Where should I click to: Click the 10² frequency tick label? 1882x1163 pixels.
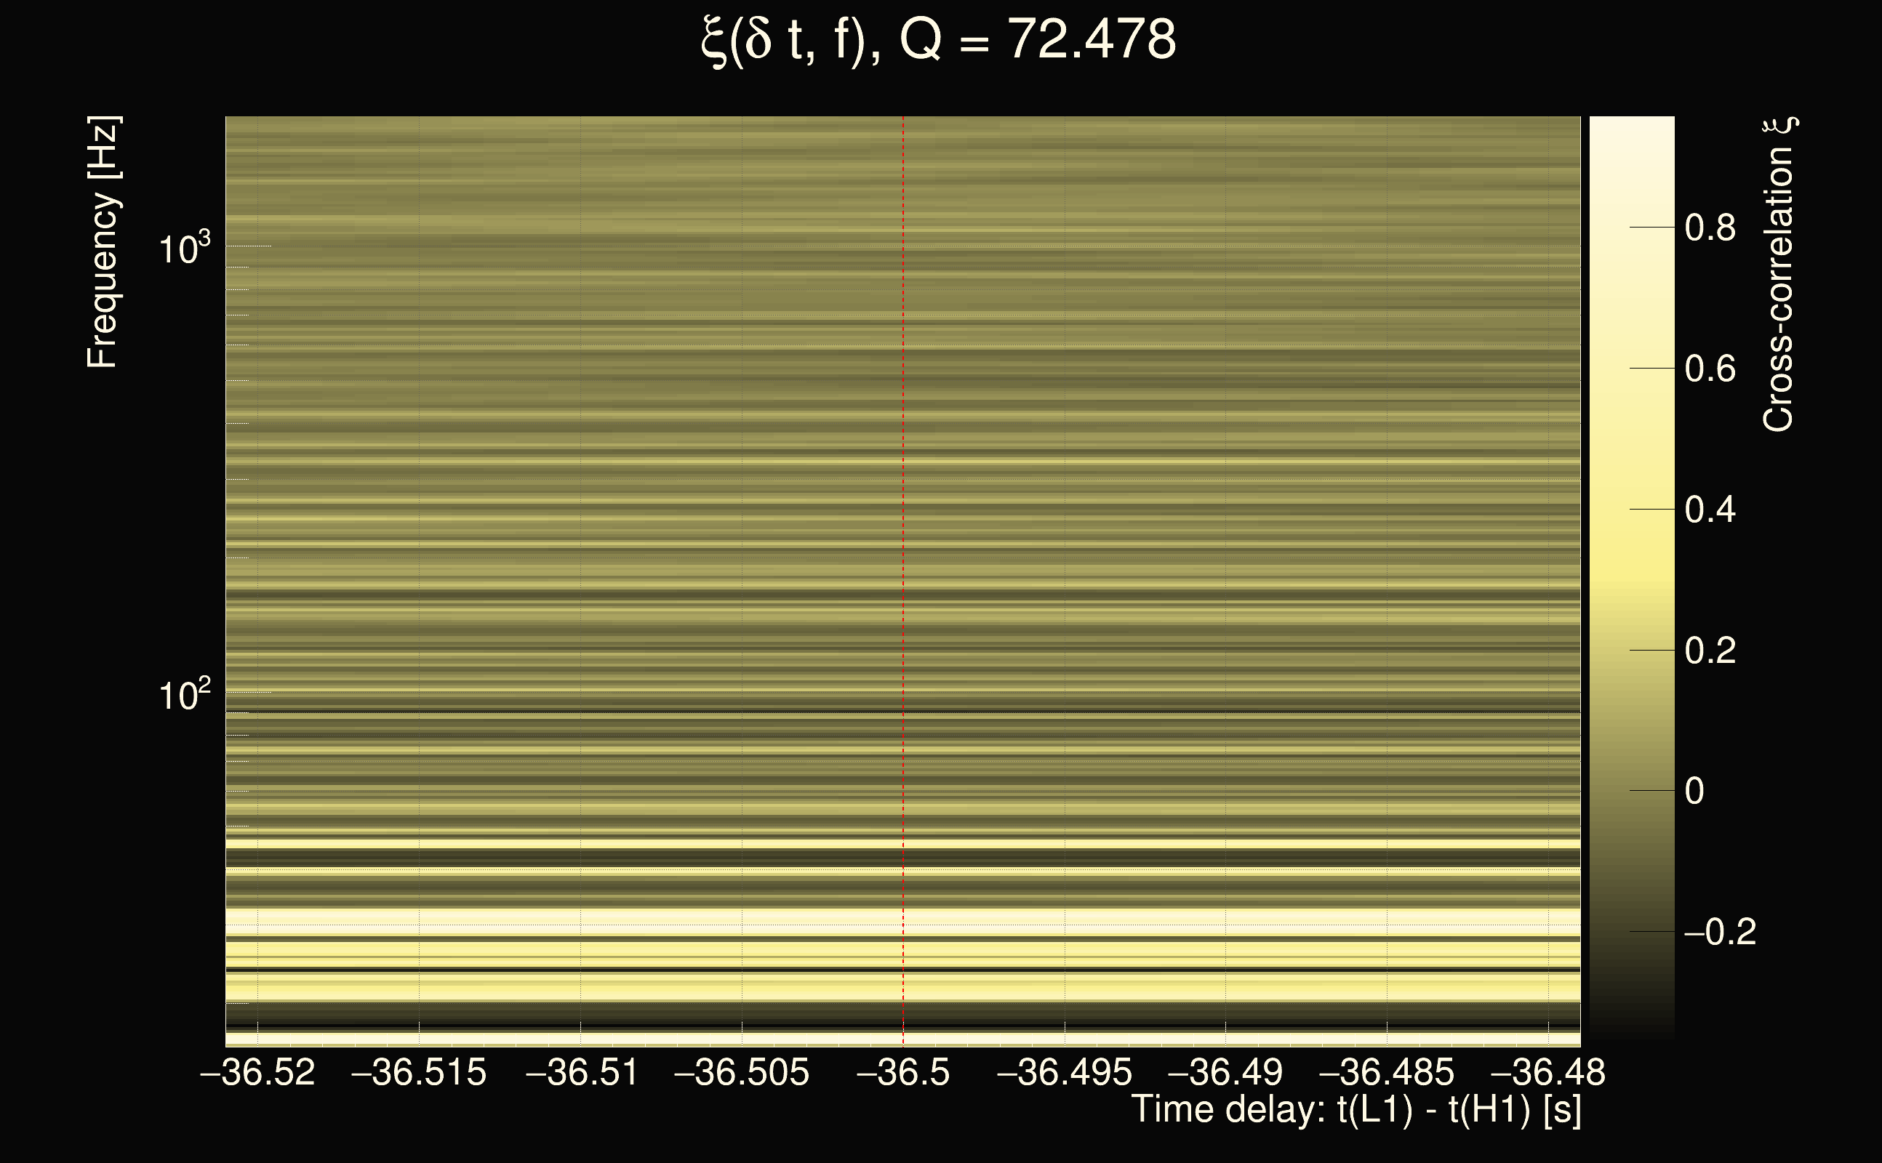click(x=183, y=696)
